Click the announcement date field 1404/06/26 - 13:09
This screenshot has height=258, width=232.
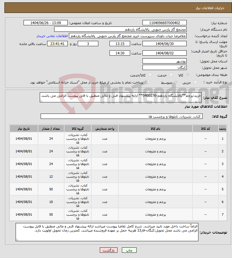point(46,23)
